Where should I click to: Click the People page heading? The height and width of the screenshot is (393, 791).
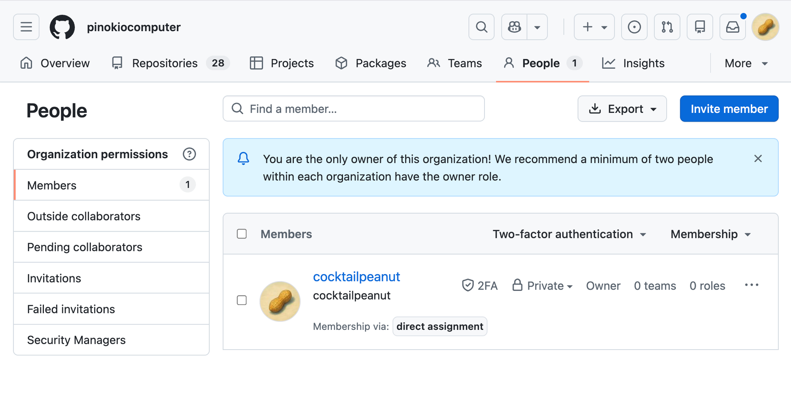(57, 110)
